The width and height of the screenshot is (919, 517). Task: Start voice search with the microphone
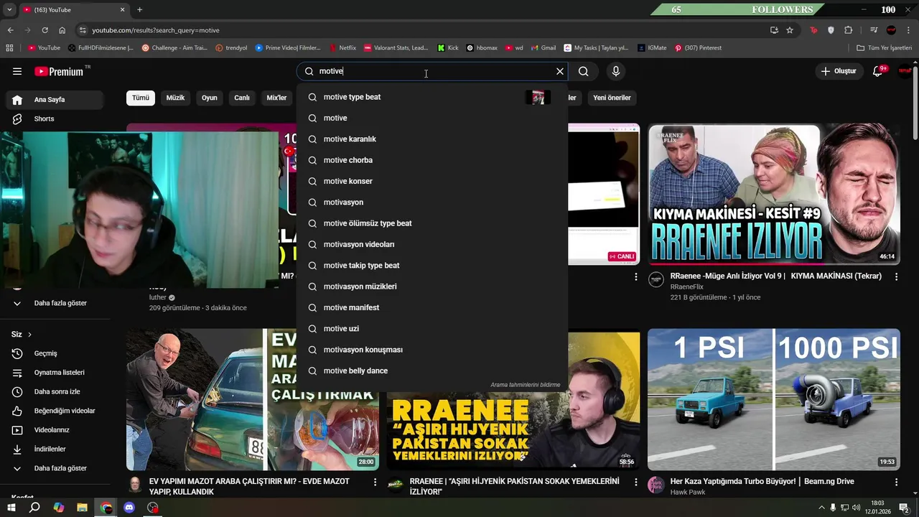pos(615,71)
